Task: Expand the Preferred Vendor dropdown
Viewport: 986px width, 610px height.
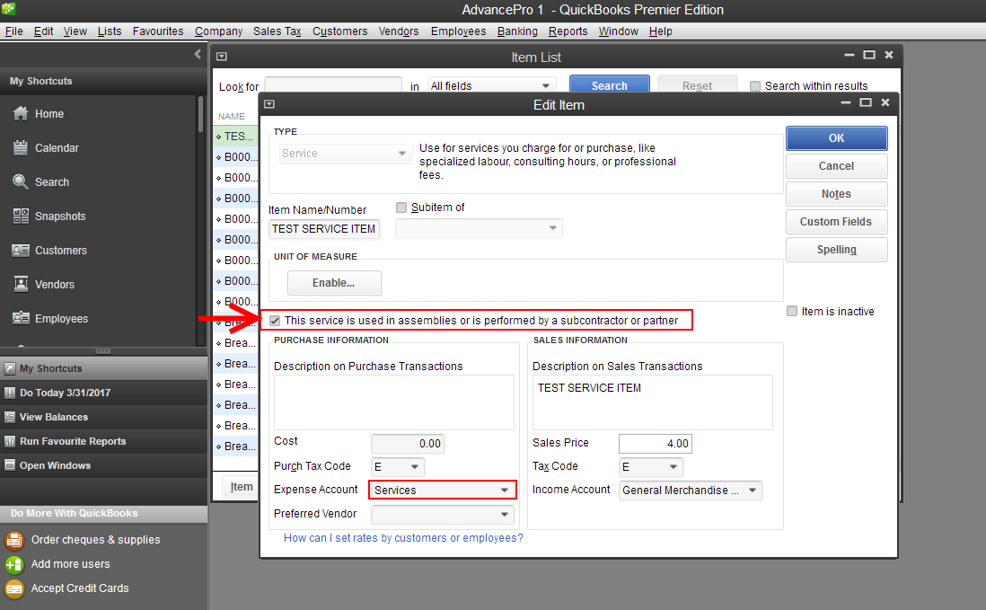Action: point(504,515)
